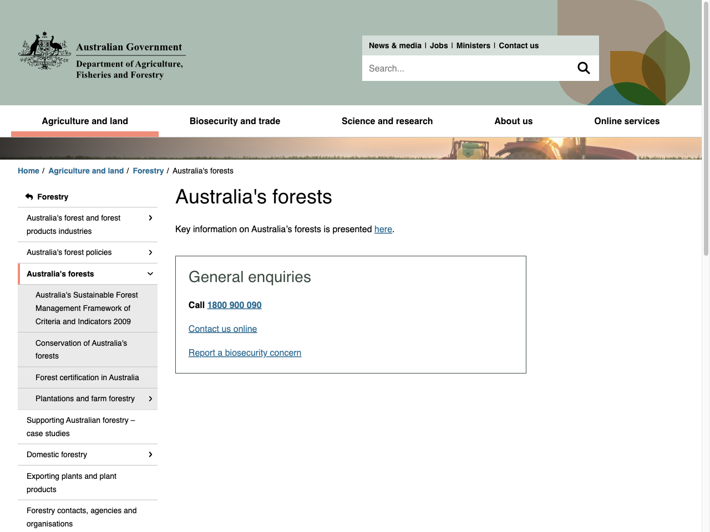Open the Agriculture and land menu

[x=85, y=121]
